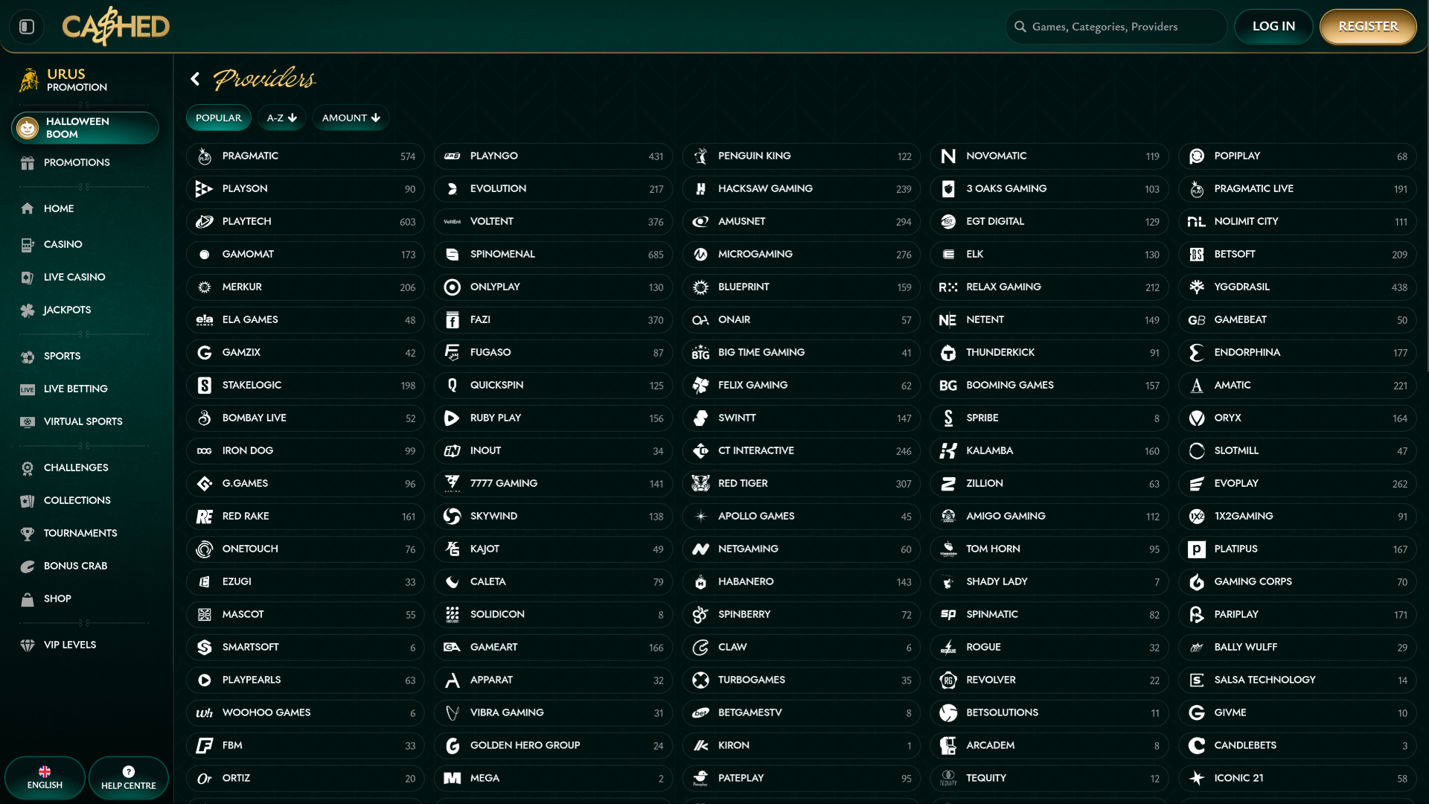Sort providers by A-Z
The image size is (1429, 804).
click(x=281, y=118)
